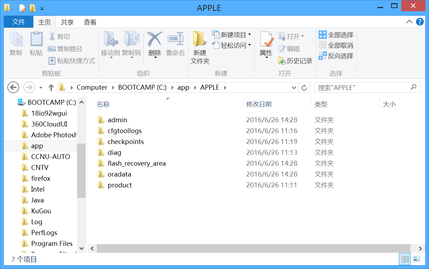Open the File (文件) tab
The height and width of the screenshot is (269, 429).
[x=19, y=22]
